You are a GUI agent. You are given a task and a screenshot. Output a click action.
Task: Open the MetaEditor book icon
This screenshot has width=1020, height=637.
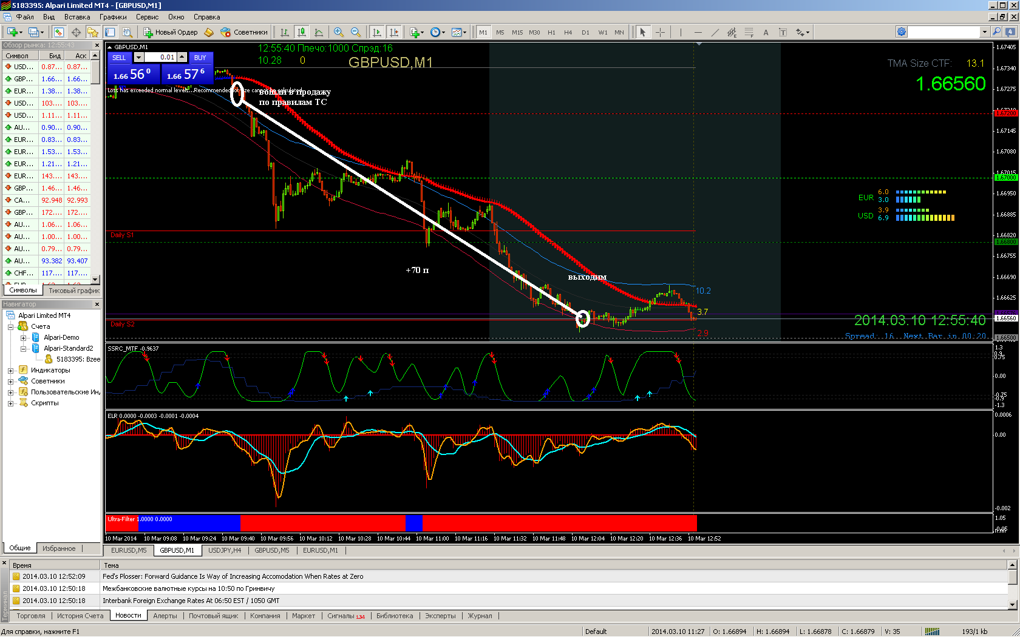209,32
